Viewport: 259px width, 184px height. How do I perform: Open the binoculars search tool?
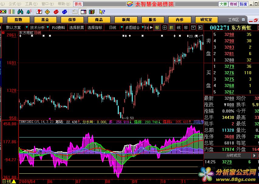[x=20, y=12]
